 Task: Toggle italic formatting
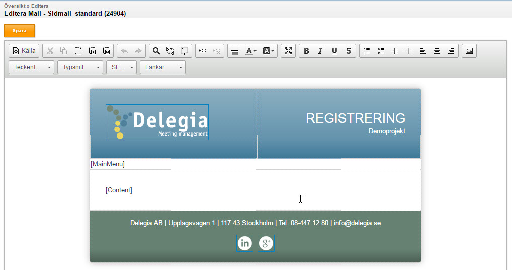click(320, 51)
